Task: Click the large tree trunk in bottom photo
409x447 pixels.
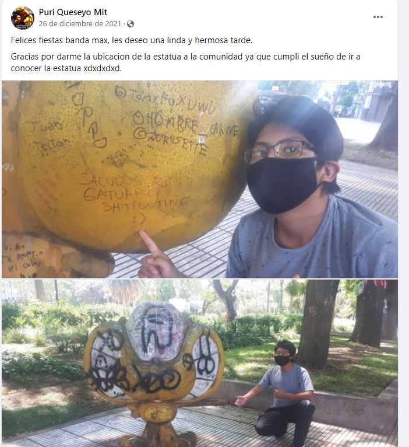Action: pyautogui.click(x=318, y=322)
